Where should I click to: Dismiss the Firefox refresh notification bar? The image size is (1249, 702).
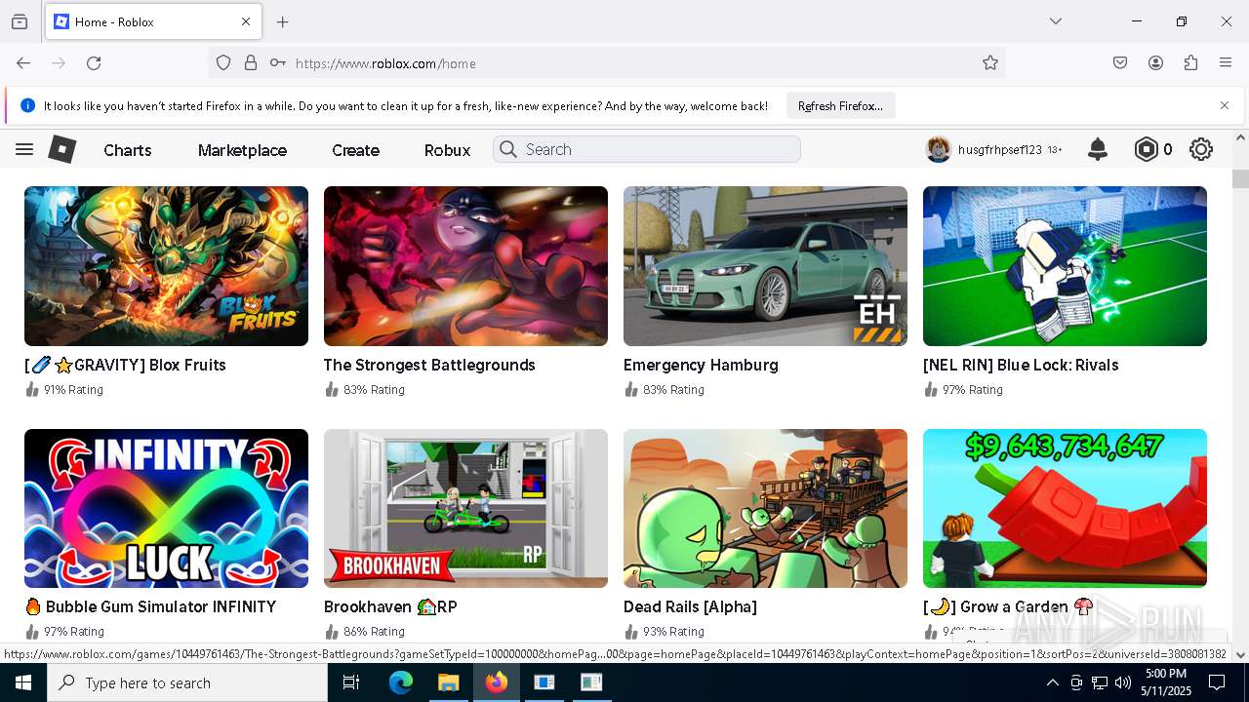1225,105
